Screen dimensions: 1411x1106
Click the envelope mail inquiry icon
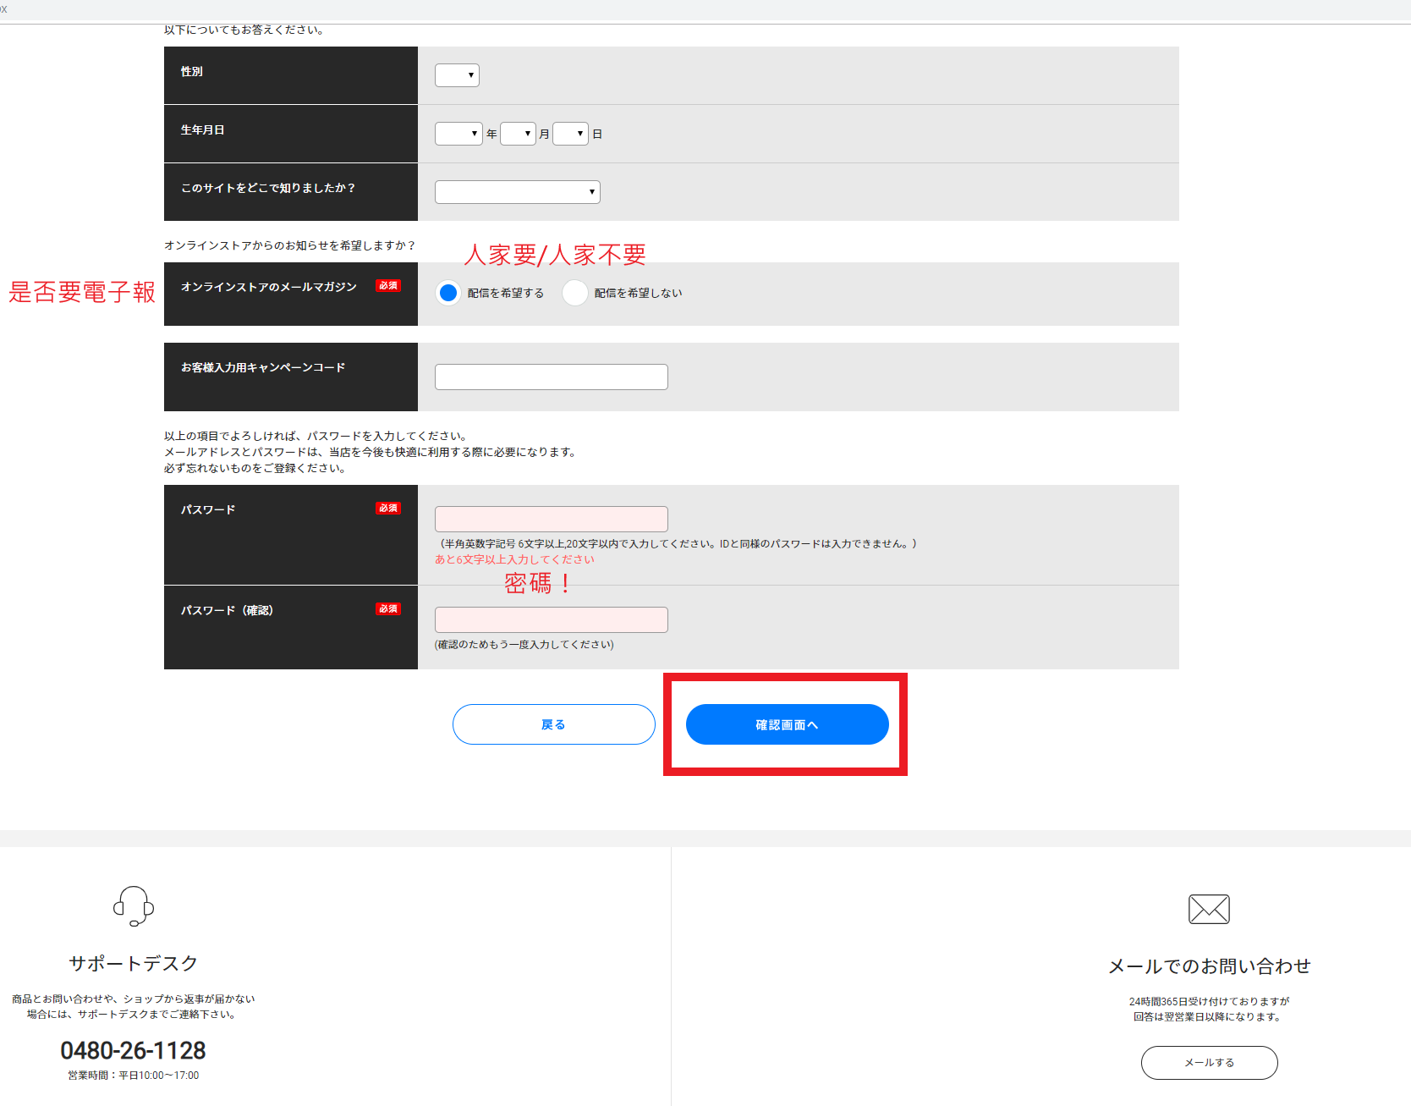1209,909
